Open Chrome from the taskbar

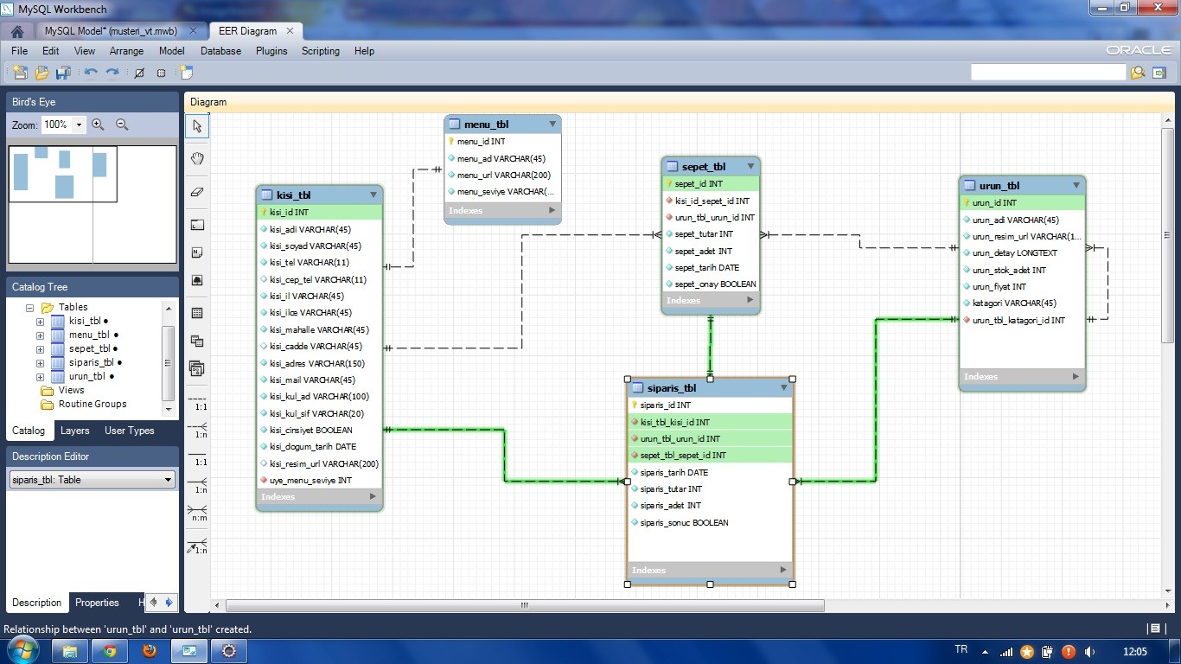coord(110,650)
